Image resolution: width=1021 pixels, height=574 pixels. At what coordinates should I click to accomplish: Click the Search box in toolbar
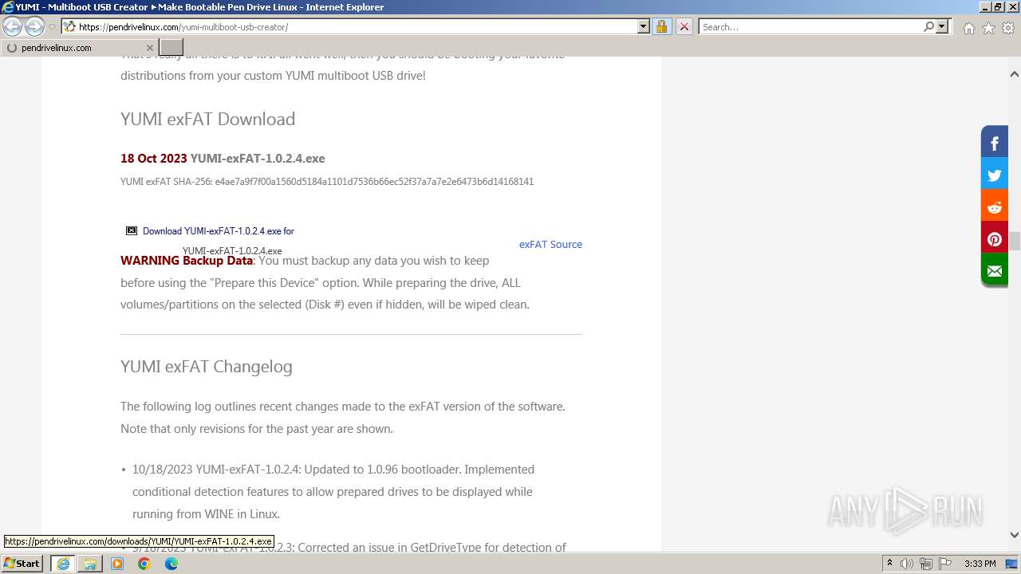tap(811, 26)
